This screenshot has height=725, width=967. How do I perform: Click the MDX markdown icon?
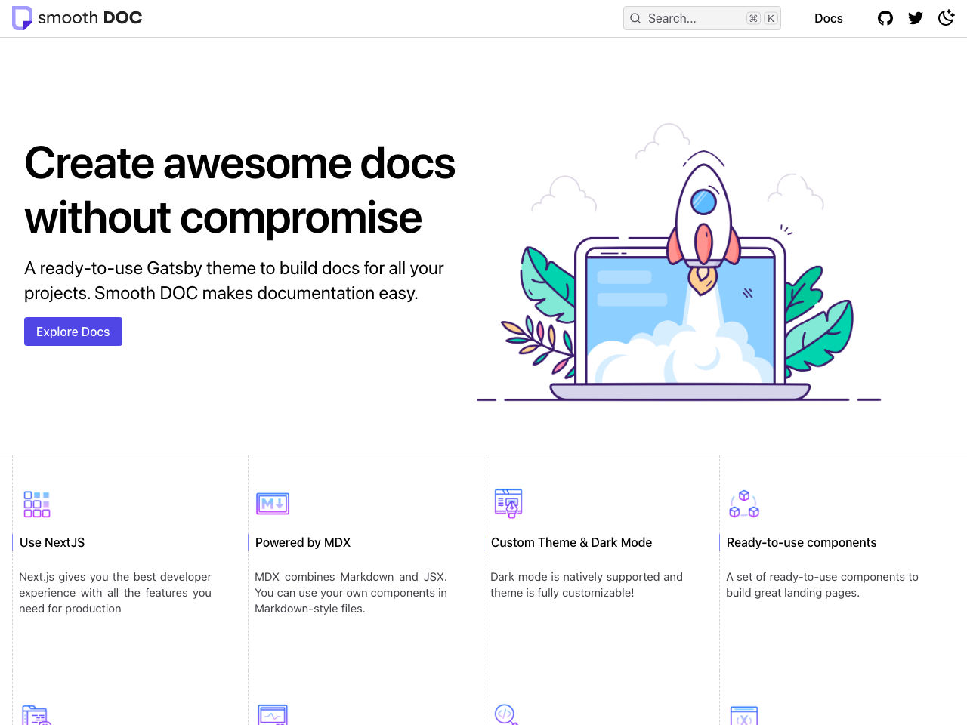click(273, 504)
